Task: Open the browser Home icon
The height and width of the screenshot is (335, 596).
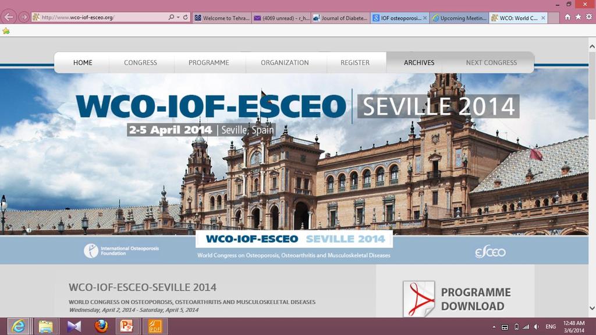Action: click(x=567, y=17)
